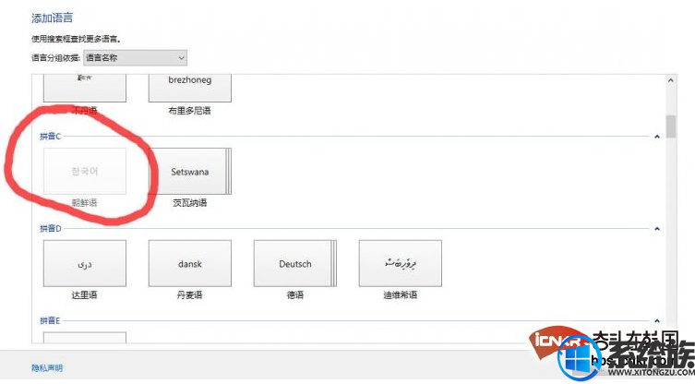Collapse the 拼音E group
This screenshot has width=695, height=384.
coord(657,320)
